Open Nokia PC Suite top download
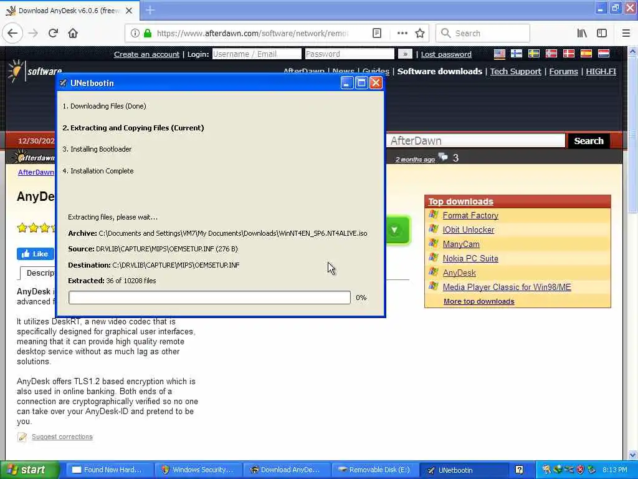The width and height of the screenshot is (638, 479). (470, 258)
